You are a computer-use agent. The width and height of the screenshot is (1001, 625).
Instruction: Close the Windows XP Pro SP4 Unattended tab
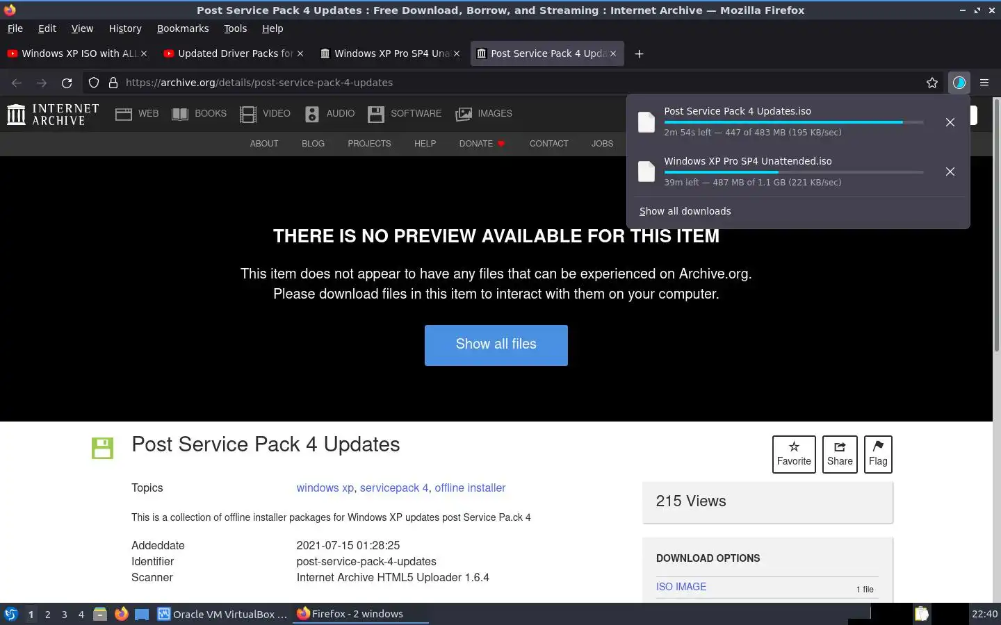click(457, 53)
